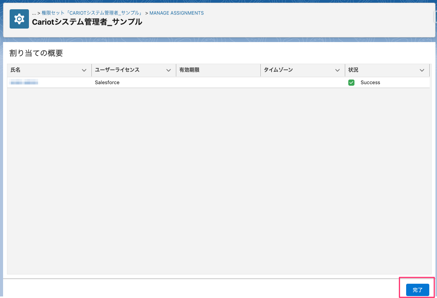Click the 氏名 column header
The width and height of the screenshot is (437, 298).
(49, 70)
